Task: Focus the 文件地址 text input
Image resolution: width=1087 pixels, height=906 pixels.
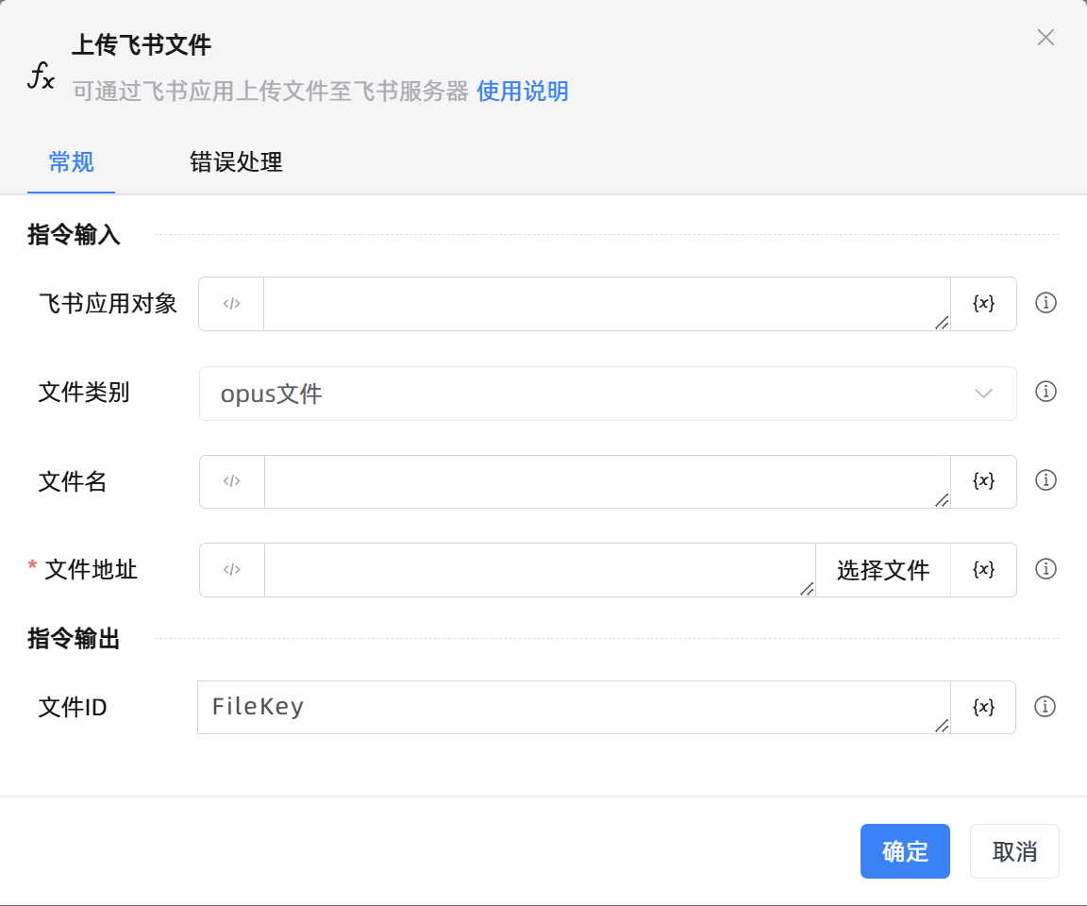Action: coord(540,570)
